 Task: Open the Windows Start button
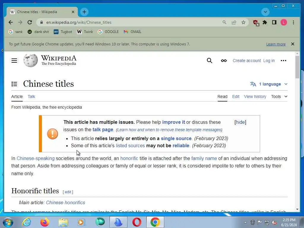point(8,222)
